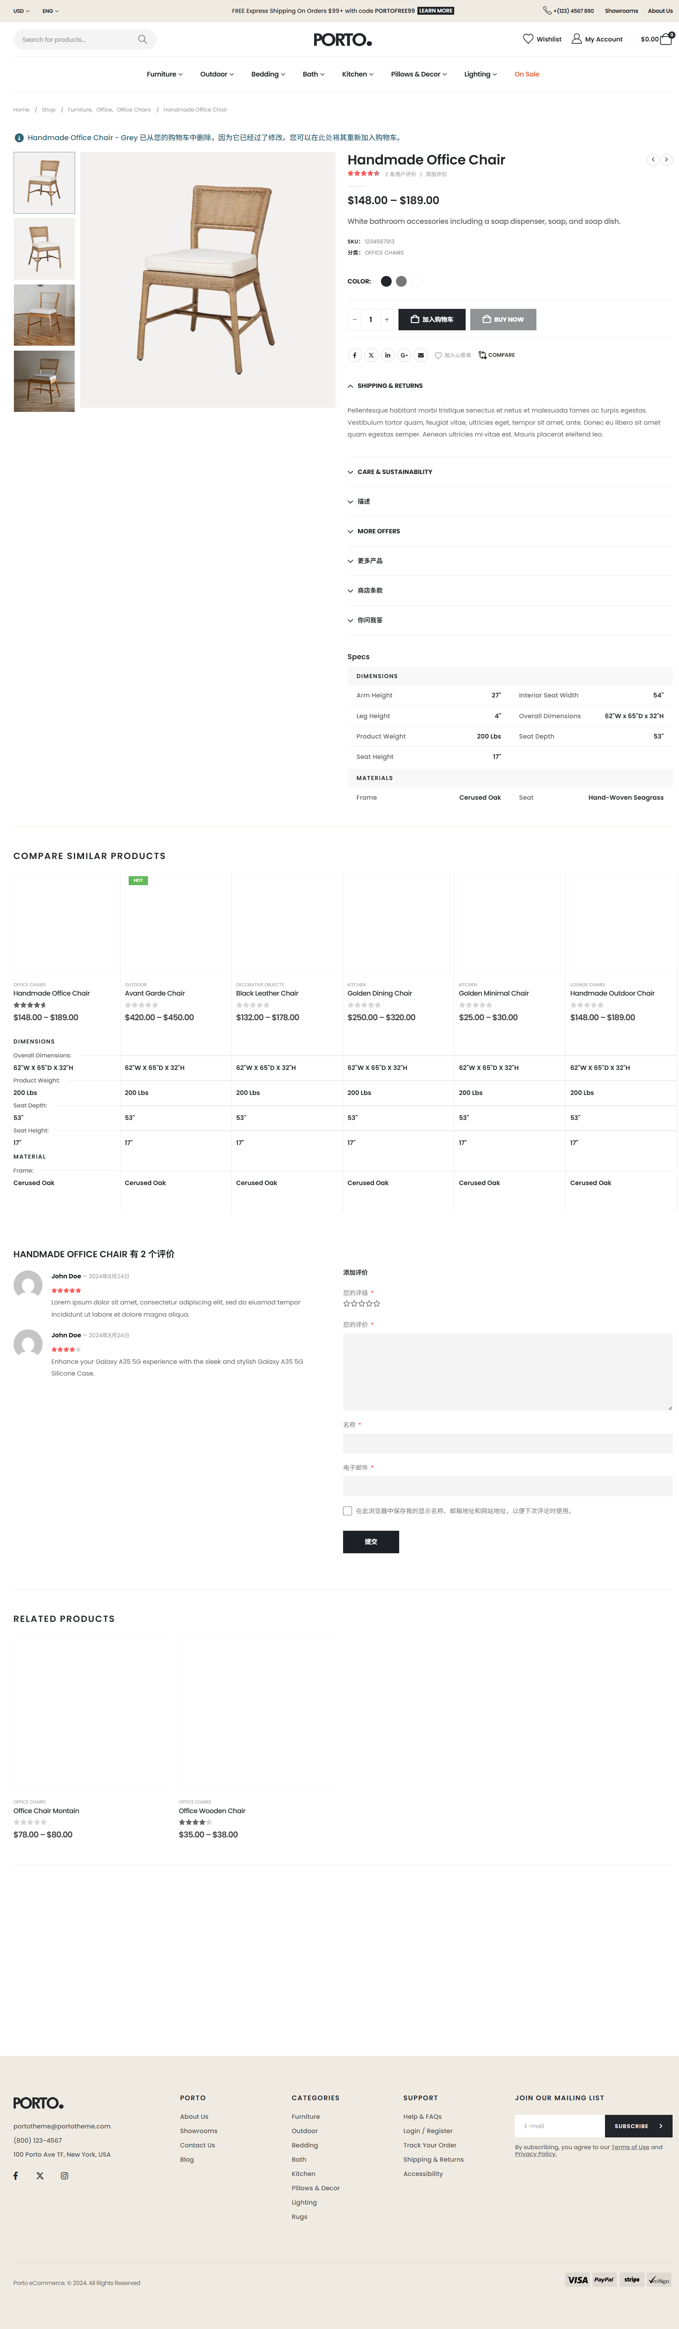Open the USD currency dropdown

click(21, 11)
